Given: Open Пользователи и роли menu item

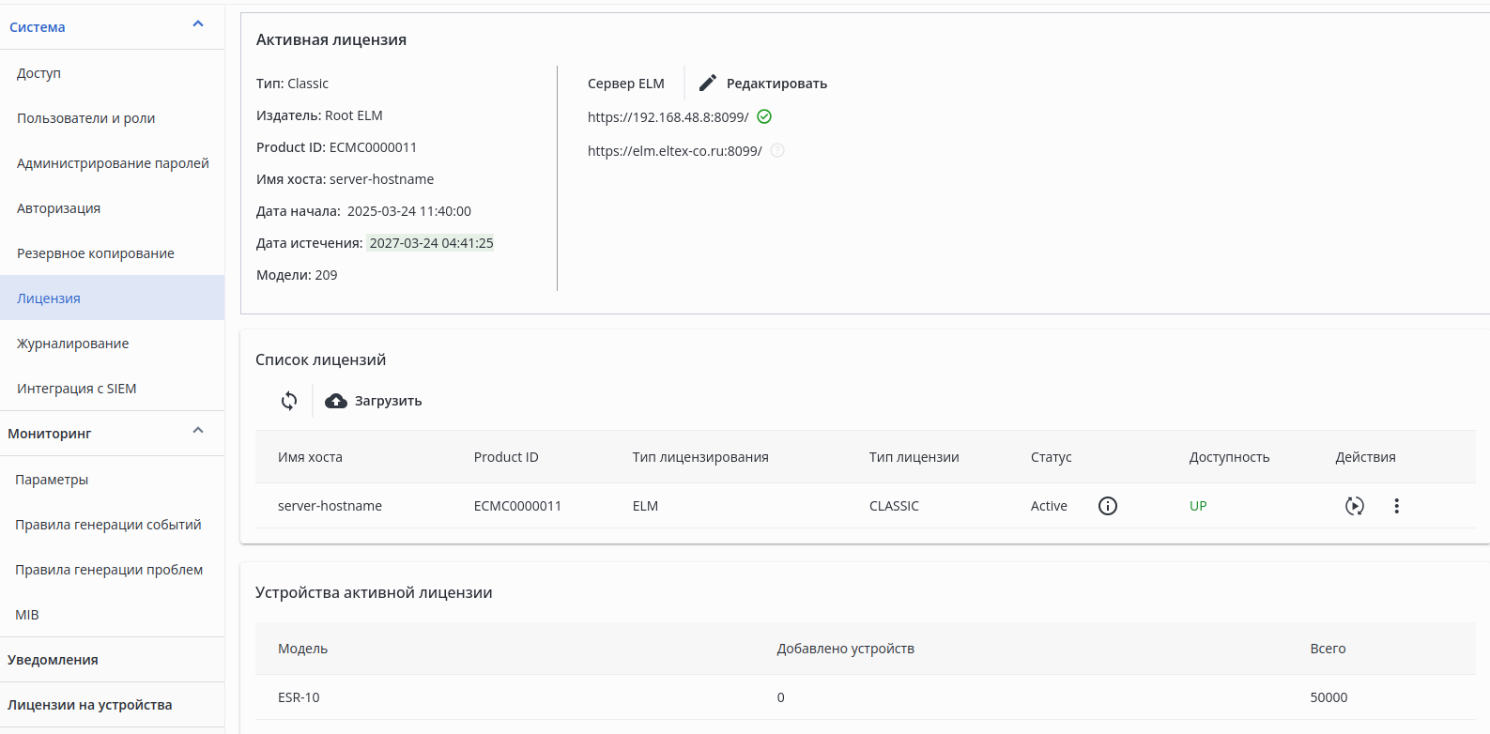Looking at the screenshot, I should (x=86, y=118).
